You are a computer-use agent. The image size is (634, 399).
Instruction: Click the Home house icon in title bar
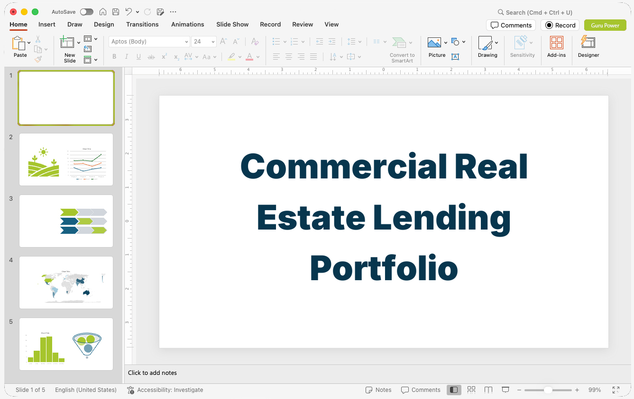103,12
